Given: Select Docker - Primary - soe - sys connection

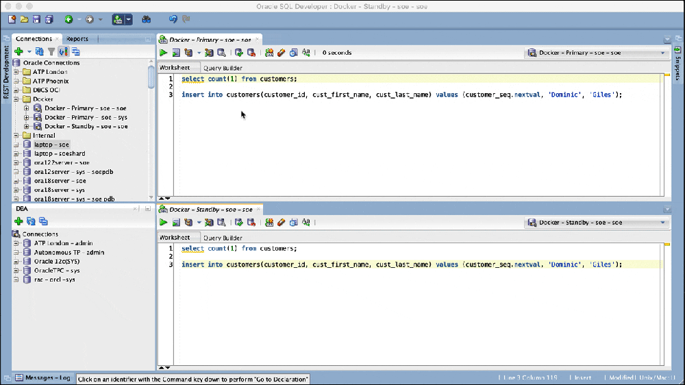Looking at the screenshot, I should coord(86,118).
